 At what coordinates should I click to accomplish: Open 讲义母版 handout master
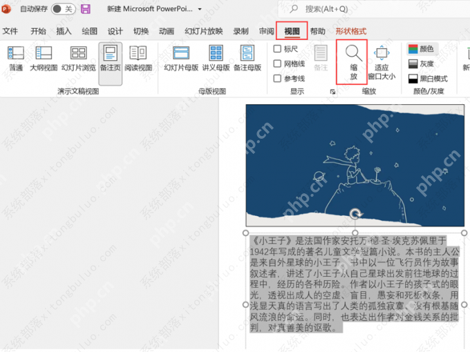click(x=216, y=59)
